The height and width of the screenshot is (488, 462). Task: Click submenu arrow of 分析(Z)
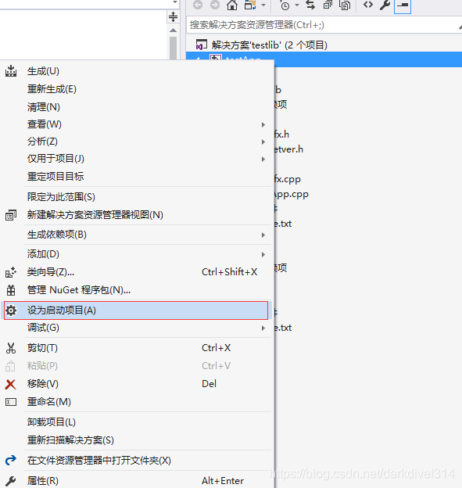263,142
